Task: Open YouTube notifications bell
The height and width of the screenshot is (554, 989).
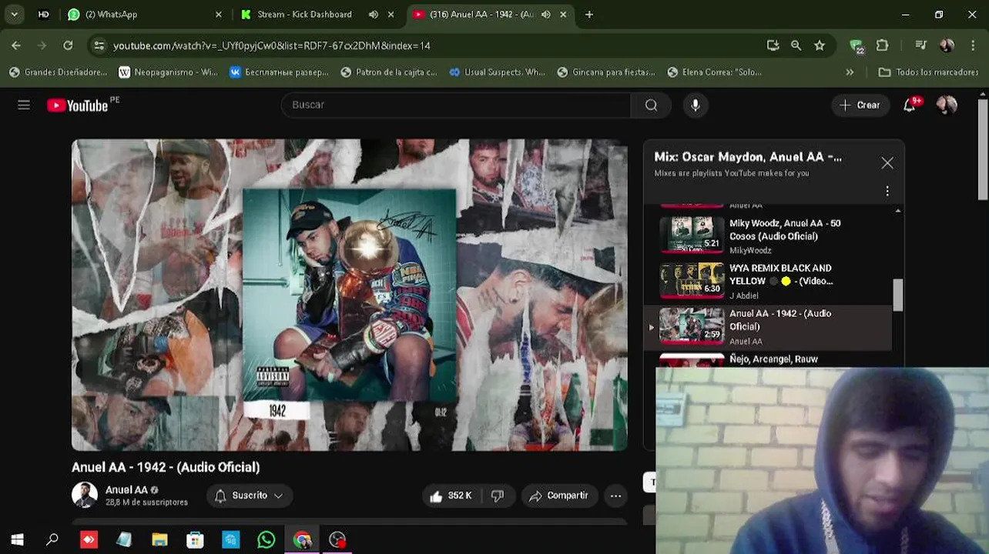Action: (910, 105)
